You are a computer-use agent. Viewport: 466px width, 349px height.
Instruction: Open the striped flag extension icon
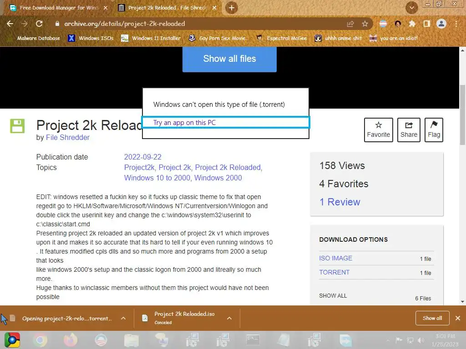coord(383,24)
